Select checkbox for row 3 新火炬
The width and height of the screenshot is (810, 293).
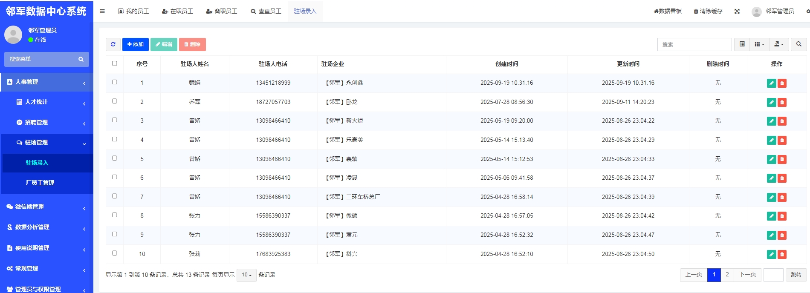coord(114,120)
